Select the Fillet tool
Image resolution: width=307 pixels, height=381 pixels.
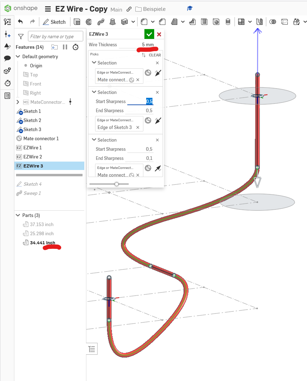(144, 22)
